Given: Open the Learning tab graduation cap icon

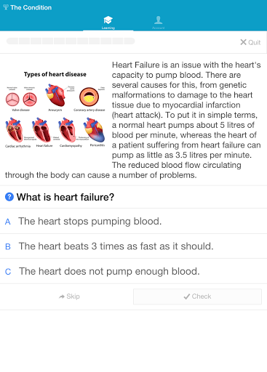Looking at the screenshot, I should coord(108,20).
